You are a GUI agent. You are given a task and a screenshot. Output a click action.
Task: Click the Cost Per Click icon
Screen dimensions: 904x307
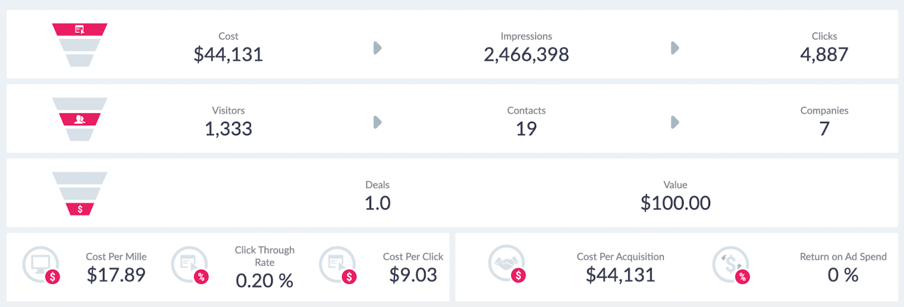tap(338, 265)
